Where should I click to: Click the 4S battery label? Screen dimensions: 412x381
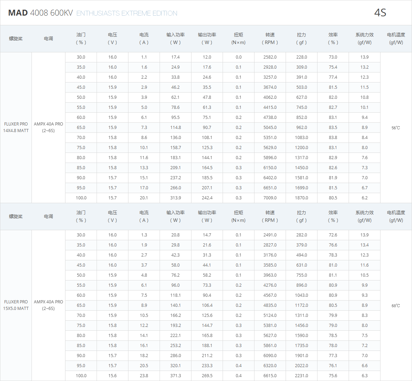tap(380, 13)
